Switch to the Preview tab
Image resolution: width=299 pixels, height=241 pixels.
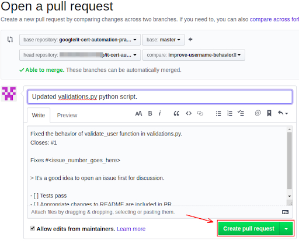(67, 116)
